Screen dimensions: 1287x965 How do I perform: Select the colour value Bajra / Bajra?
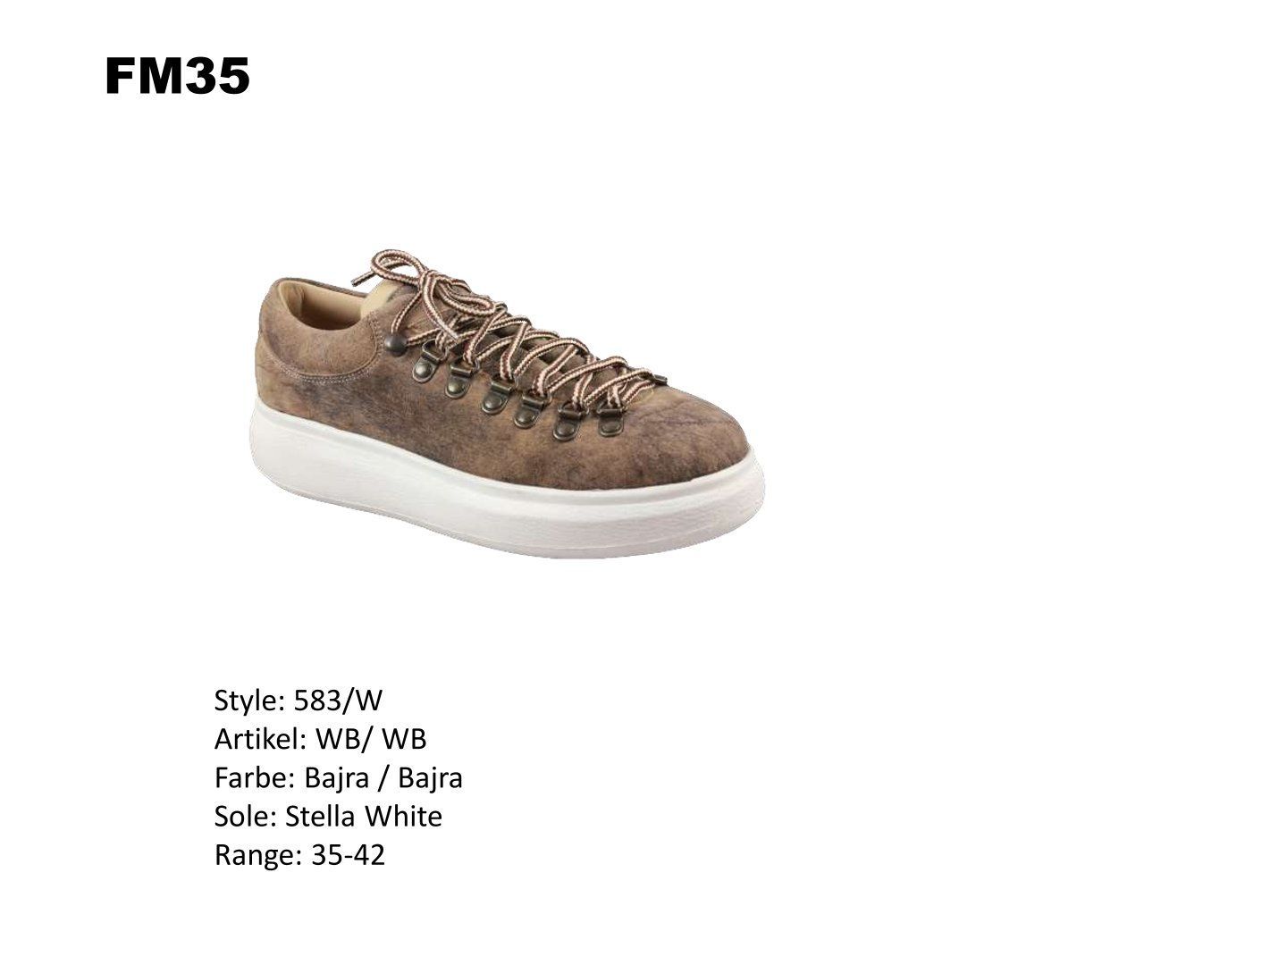pos(383,778)
